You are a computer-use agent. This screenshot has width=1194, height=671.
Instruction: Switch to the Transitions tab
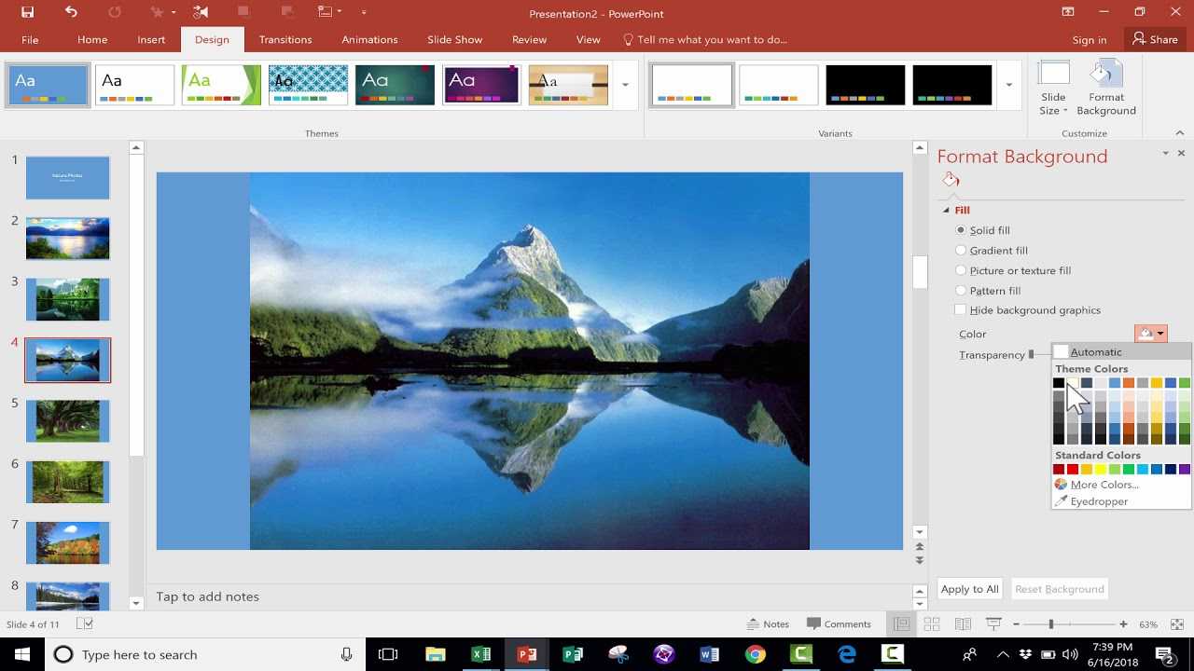285,39
